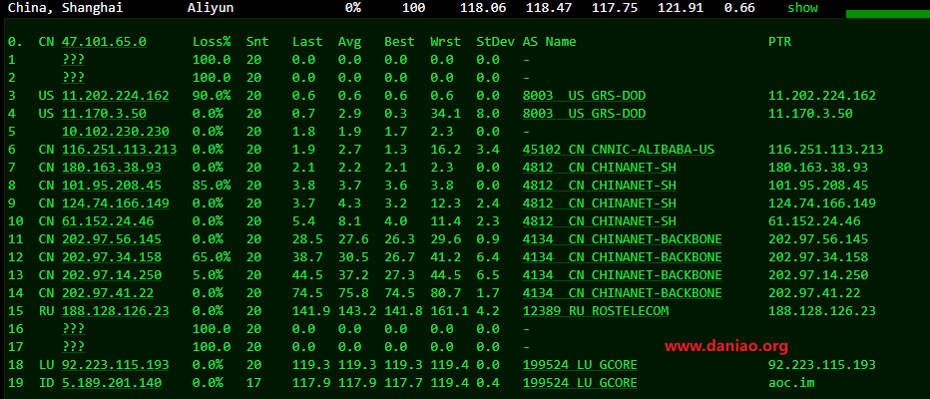Select worst latency 161.1 on hop 15

[x=450, y=310]
